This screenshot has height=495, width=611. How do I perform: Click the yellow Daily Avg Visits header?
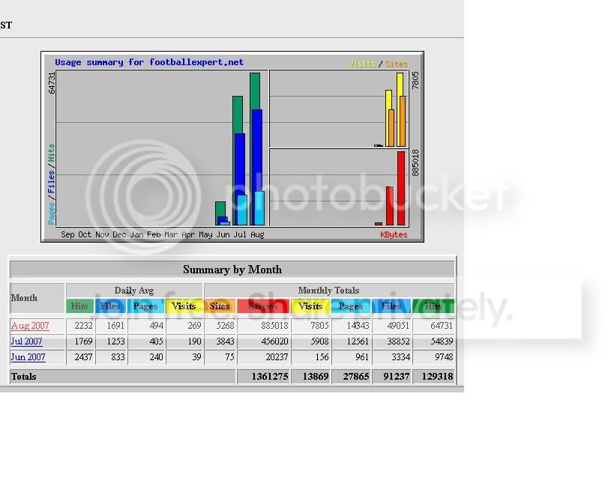tap(184, 306)
